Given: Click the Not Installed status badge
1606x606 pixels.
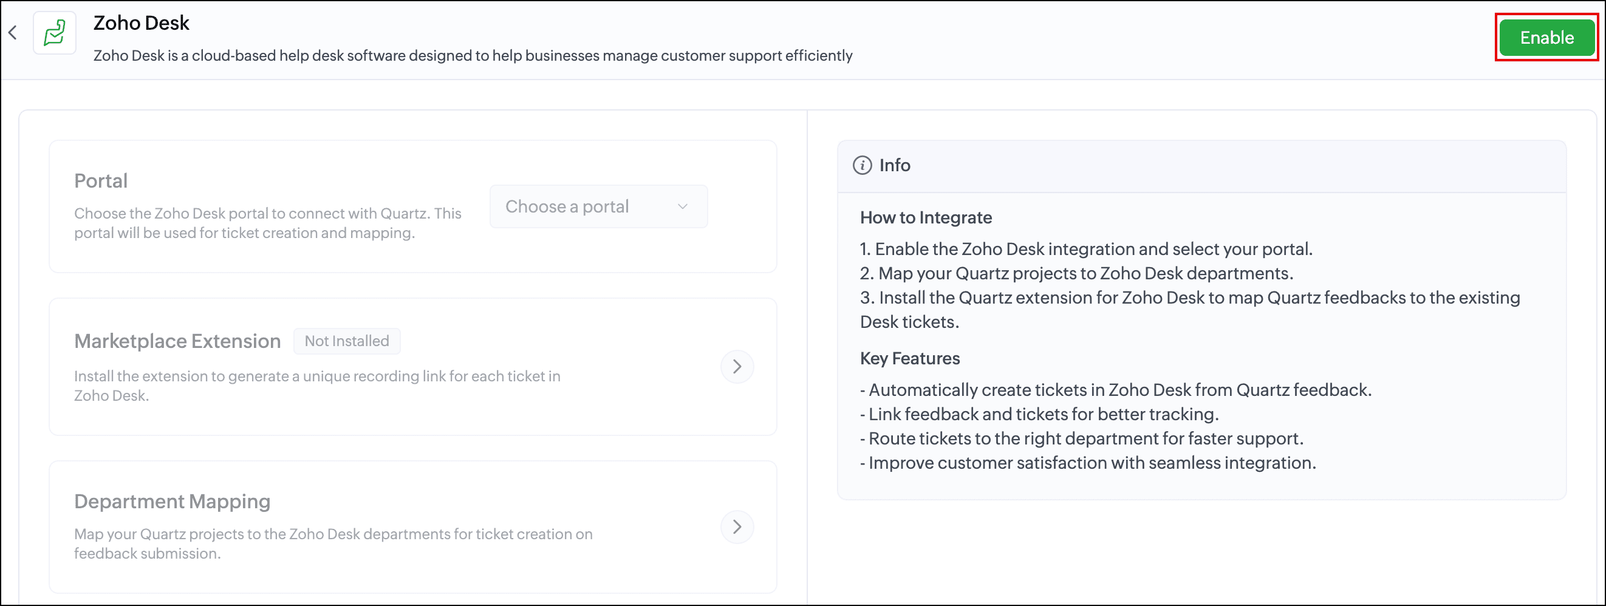Looking at the screenshot, I should coord(347,341).
